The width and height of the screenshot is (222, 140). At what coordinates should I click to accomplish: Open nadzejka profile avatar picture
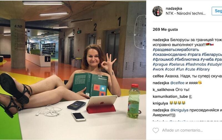click(x=158, y=11)
